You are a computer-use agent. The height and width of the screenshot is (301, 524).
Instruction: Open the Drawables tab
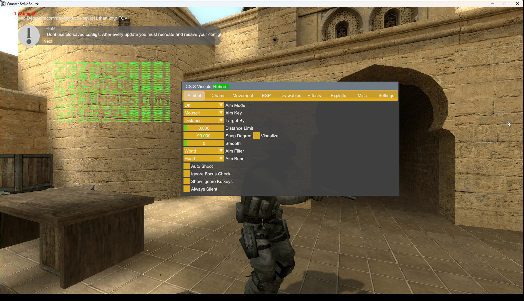coord(291,96)
